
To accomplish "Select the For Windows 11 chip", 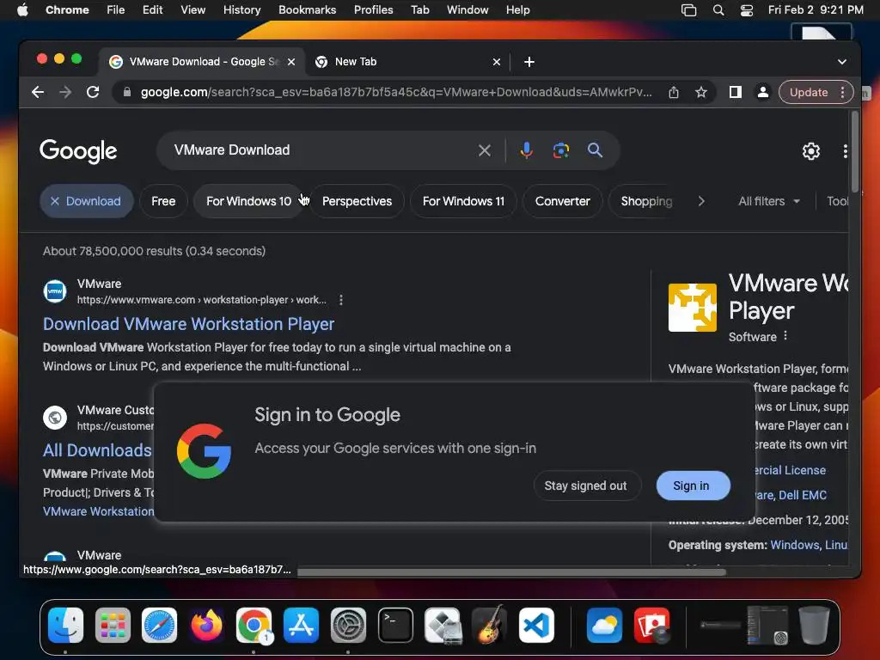I will click(463, 201).
